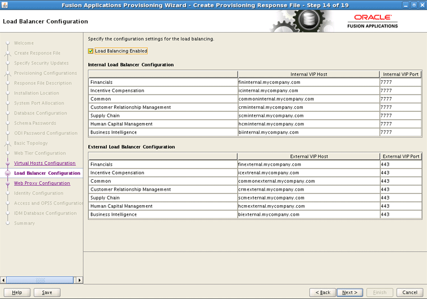Screen dimensions: 427x299
Task: Click the disabled Finish button
Action: 380,292
